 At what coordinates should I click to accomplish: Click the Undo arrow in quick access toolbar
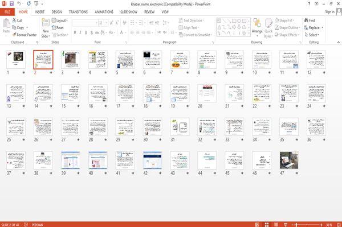coord(19,4)
